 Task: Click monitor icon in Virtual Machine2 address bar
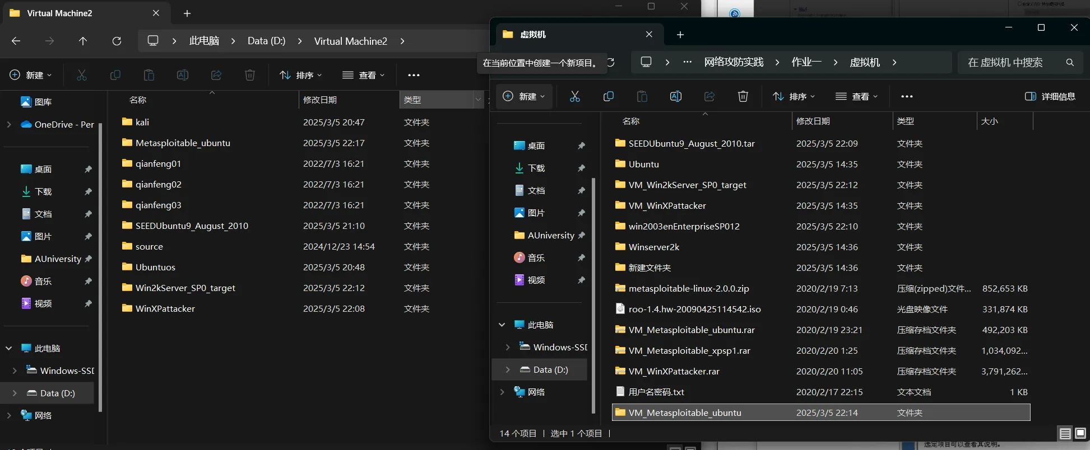coord(153,41)
